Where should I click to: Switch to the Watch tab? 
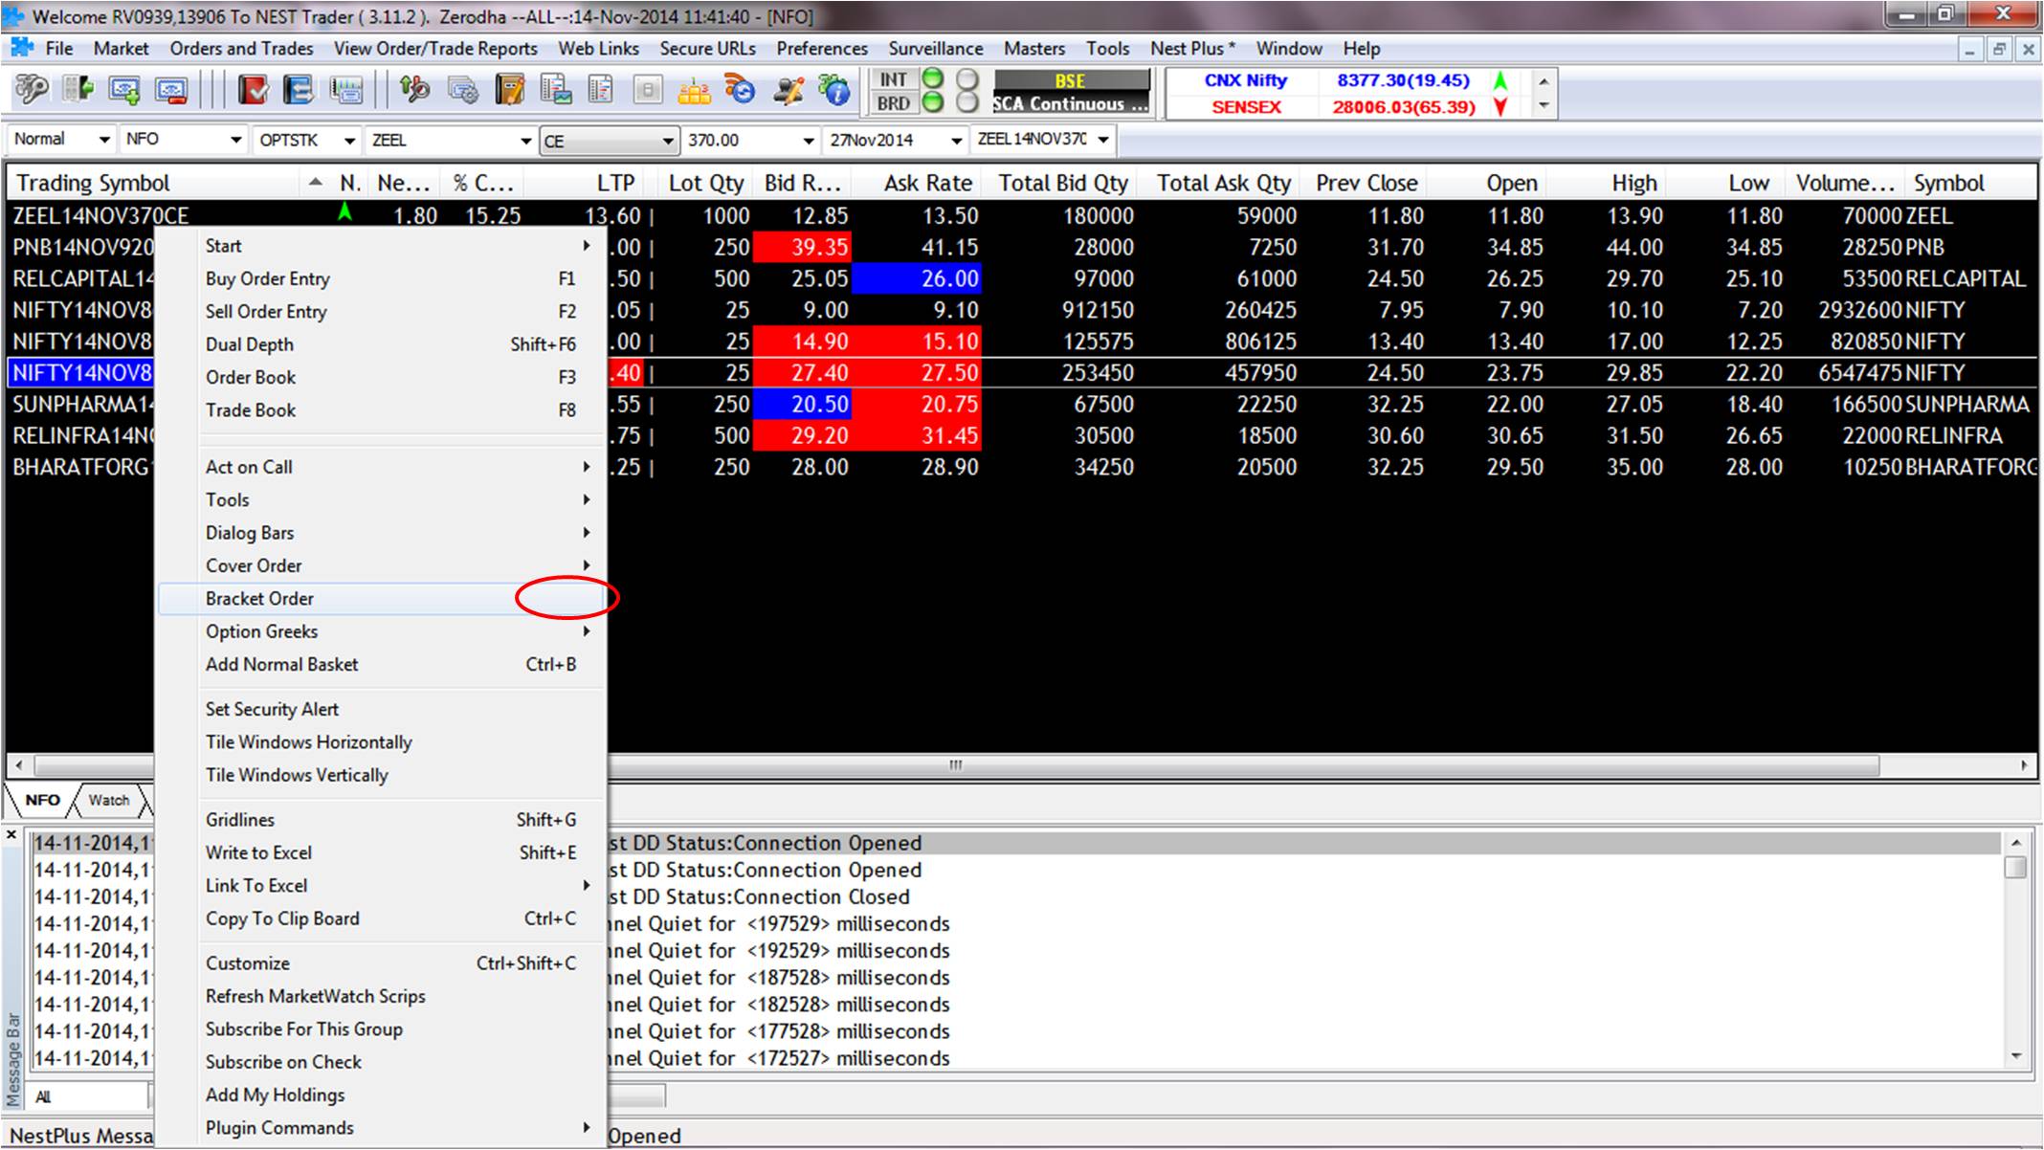pos(109,800)
